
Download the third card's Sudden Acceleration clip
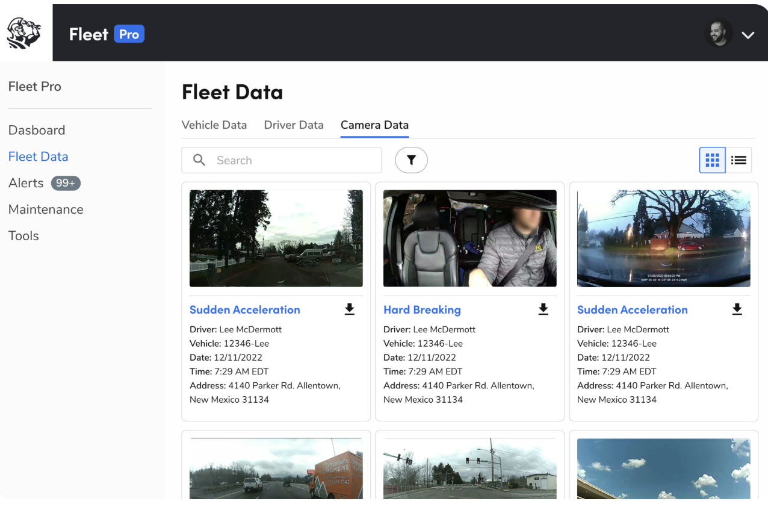click(737, 309)
